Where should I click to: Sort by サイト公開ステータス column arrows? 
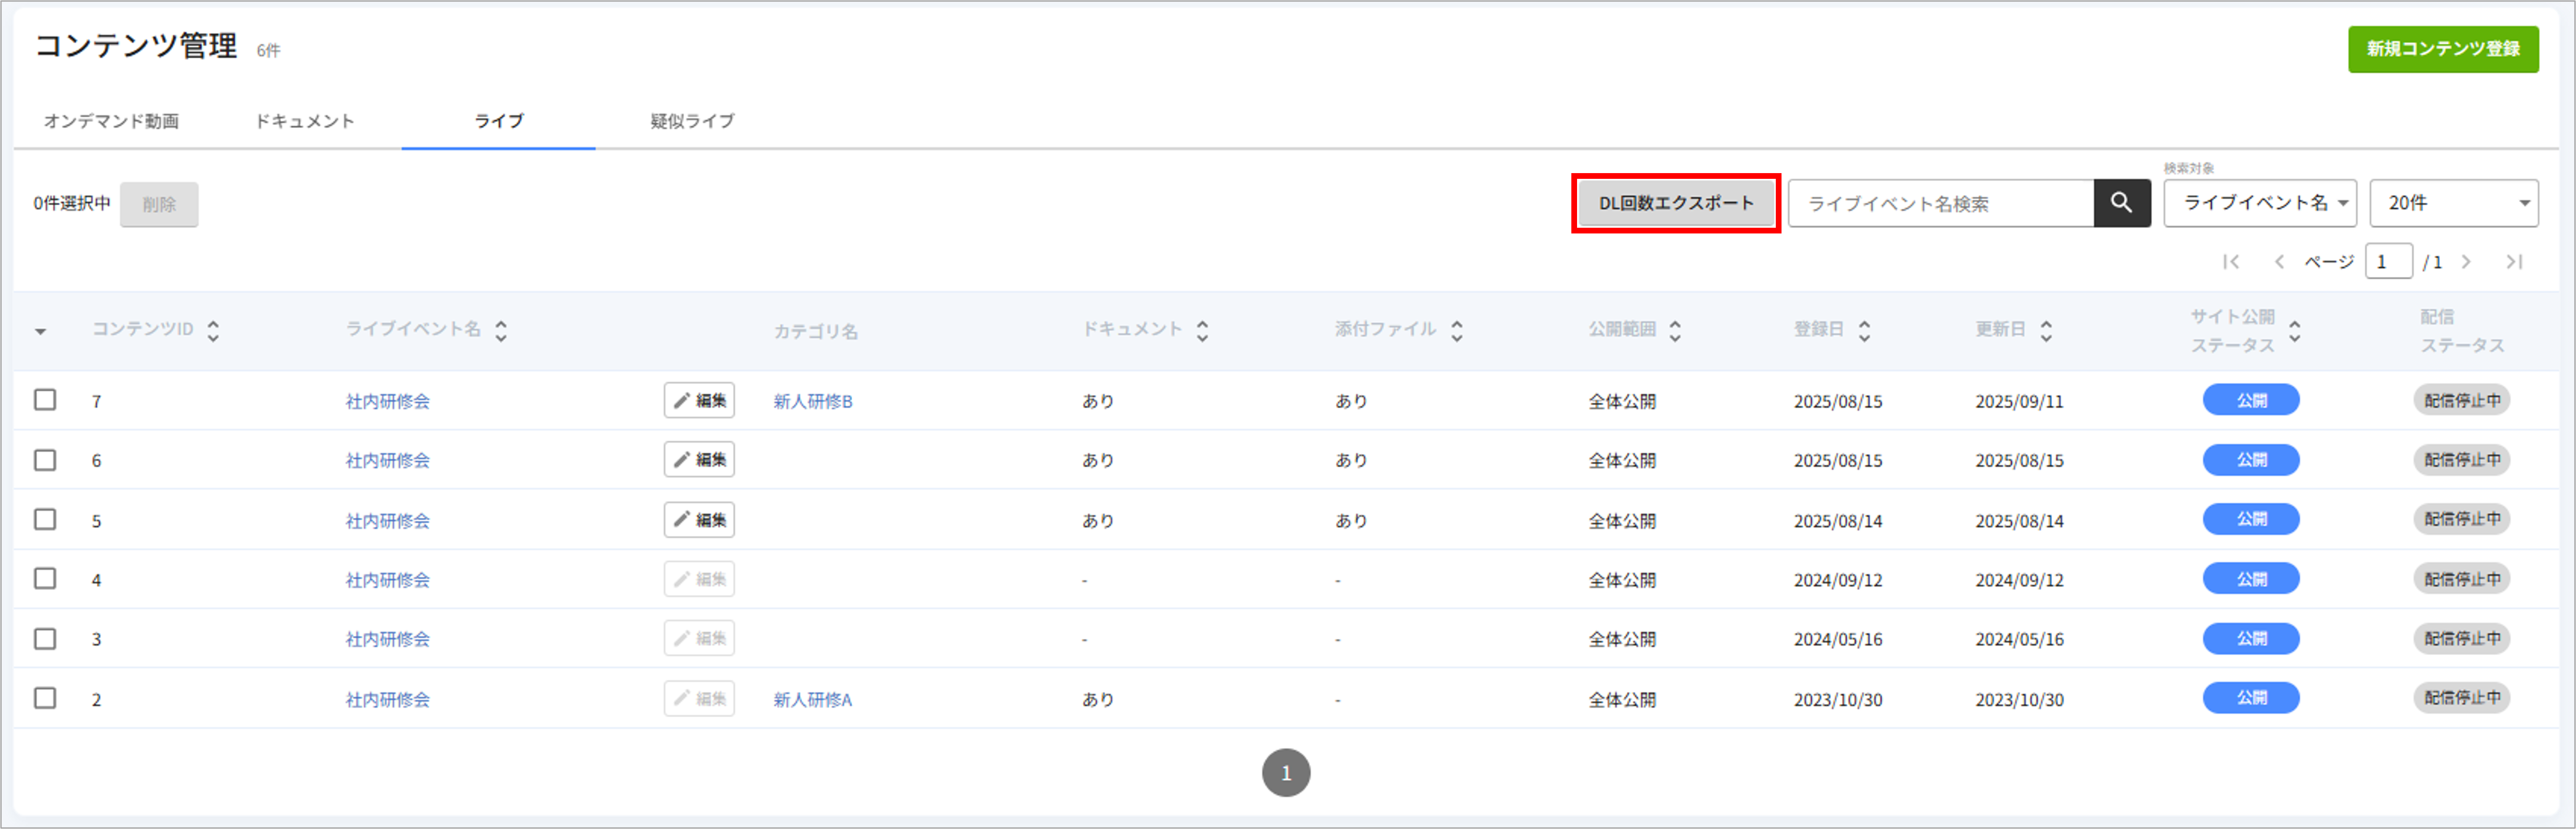[2295, 331]
